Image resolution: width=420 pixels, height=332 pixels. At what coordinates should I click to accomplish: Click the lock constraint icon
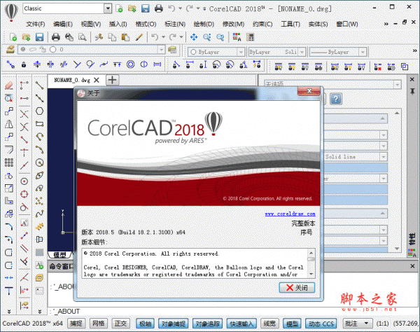pos(24,64)
